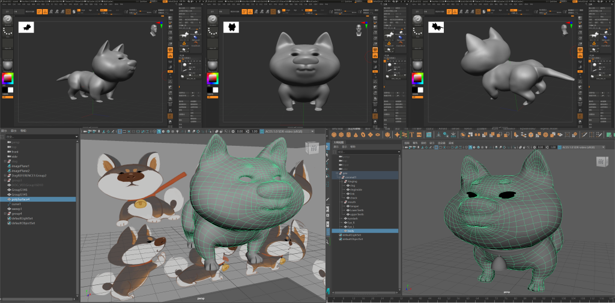Expand group4 node in left Maya outliner
This screenshot has height=303, width=615.
[x=5, y=214]
